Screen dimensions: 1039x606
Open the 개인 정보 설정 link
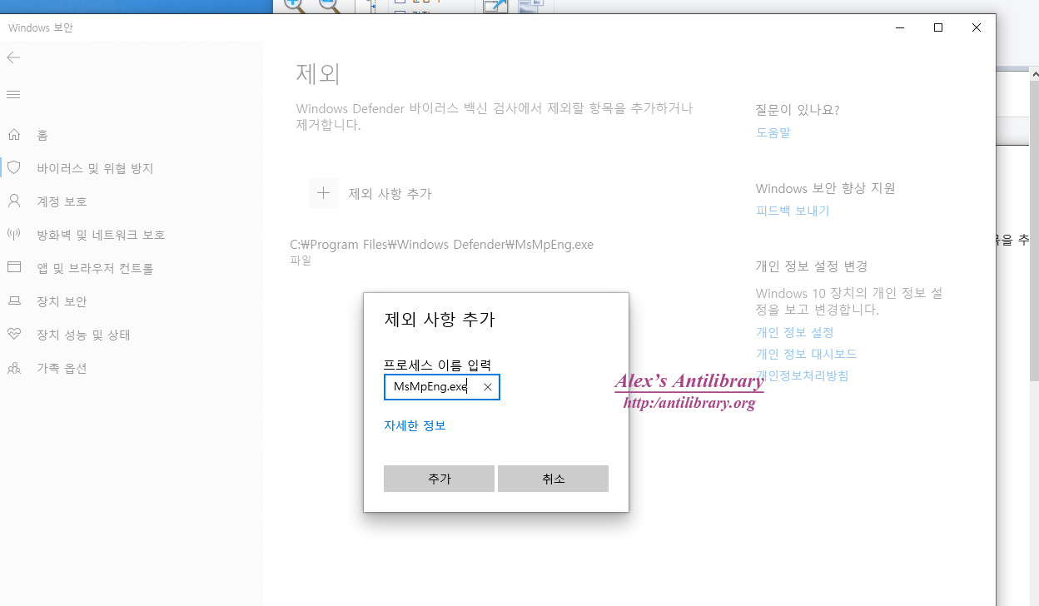[x=794, y=332]
